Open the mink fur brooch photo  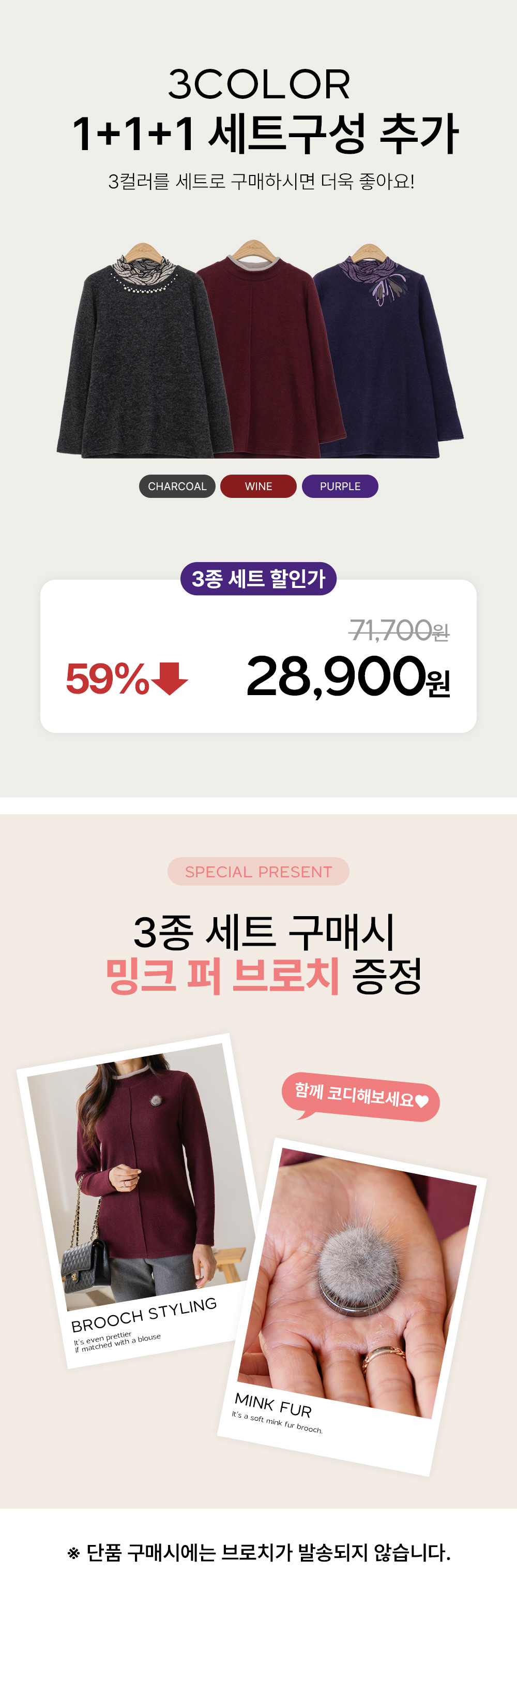pyautogui.click(x=357, y=1284)
